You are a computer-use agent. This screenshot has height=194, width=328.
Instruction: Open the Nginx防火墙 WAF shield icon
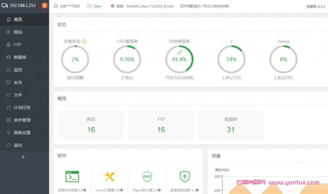click(x=147, y=176)
